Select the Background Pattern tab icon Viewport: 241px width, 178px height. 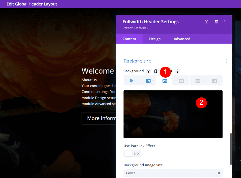pyautogui.click(x=198, y=81)
